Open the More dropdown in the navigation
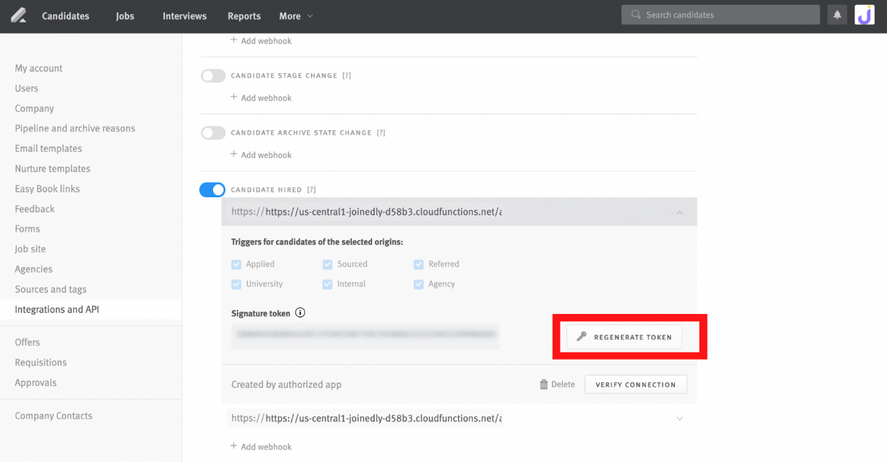Image resolution: width=887 pixels, height=462 pixels. [x=295, y=16]
